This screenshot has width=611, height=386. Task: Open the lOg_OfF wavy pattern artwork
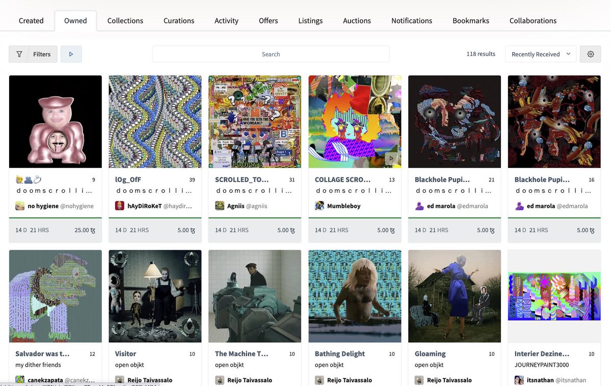point(155,122)
